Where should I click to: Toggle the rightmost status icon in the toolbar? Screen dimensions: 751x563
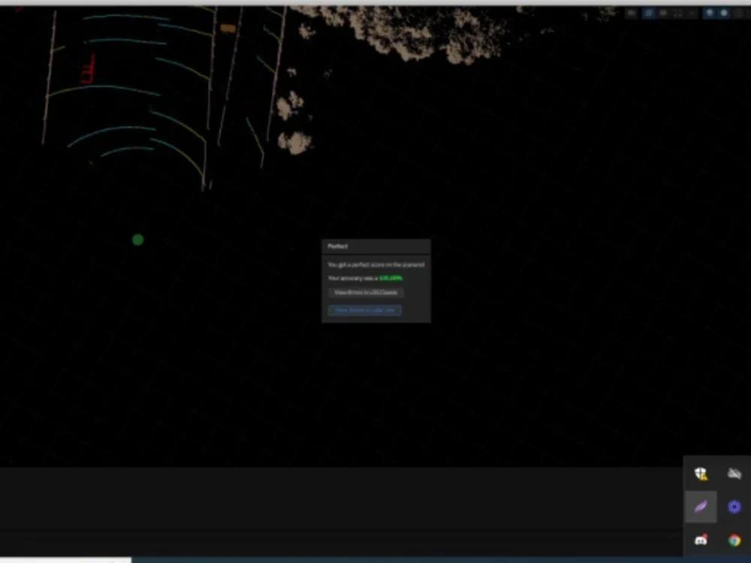(x=740, y=13)
